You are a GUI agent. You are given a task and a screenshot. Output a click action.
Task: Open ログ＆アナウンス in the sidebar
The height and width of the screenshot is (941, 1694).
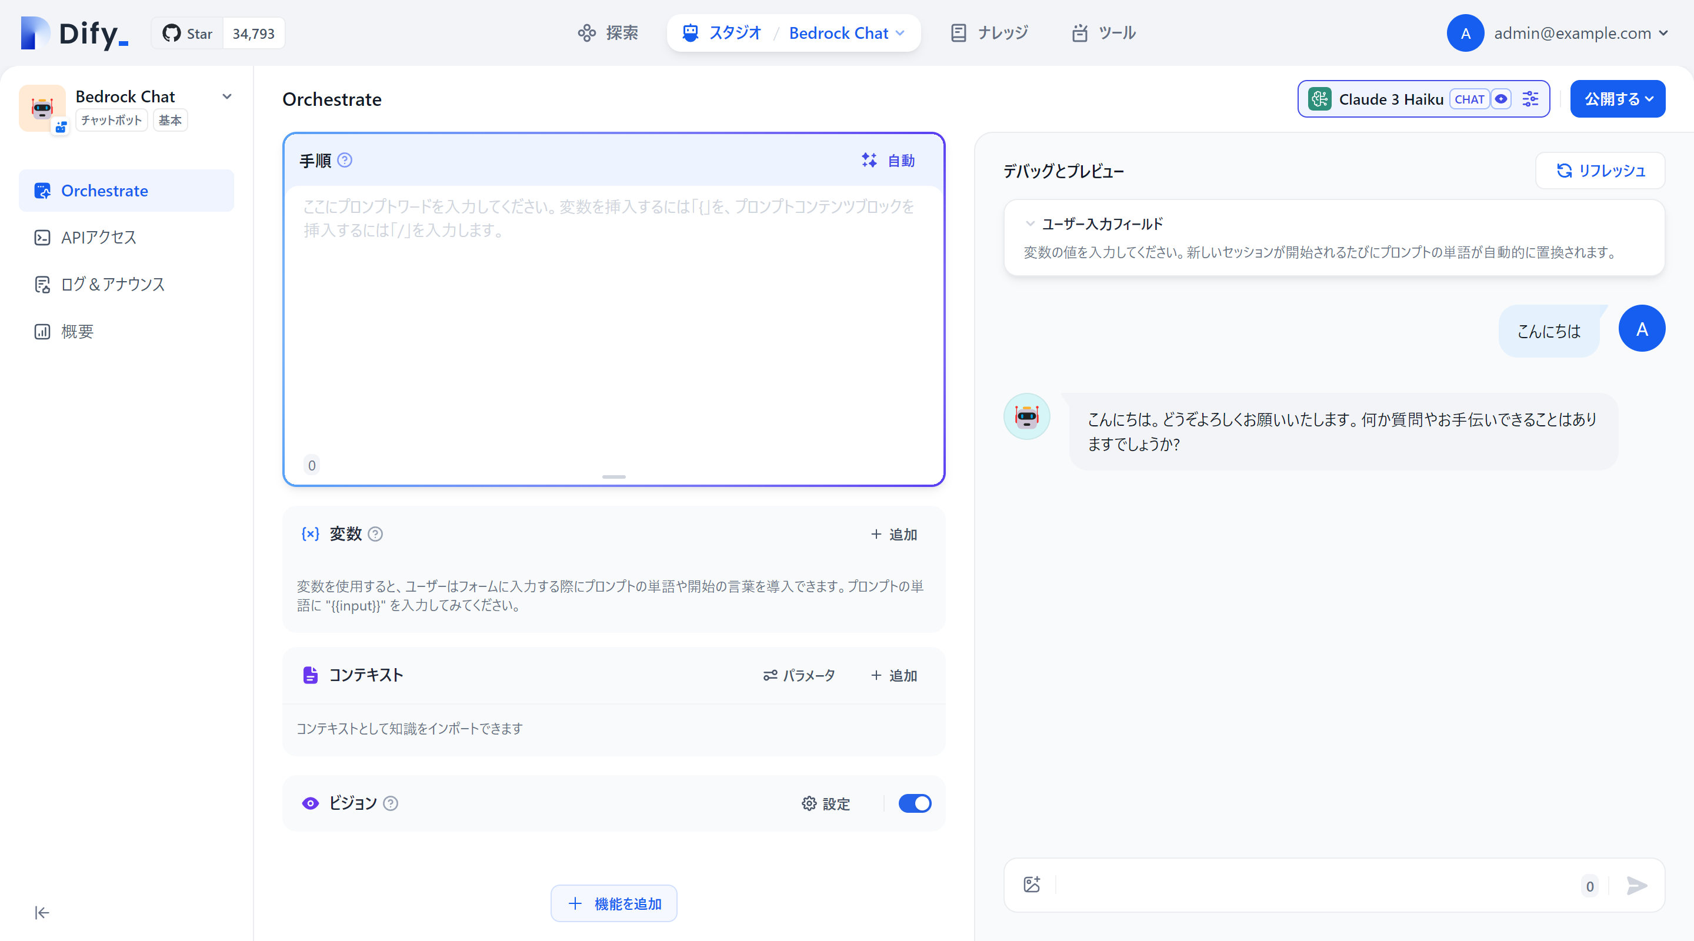(112, 284)
